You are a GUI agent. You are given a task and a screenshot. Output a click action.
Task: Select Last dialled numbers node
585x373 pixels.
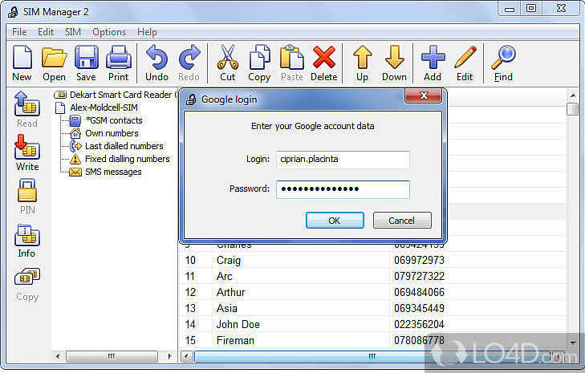(x=124, y=146)
